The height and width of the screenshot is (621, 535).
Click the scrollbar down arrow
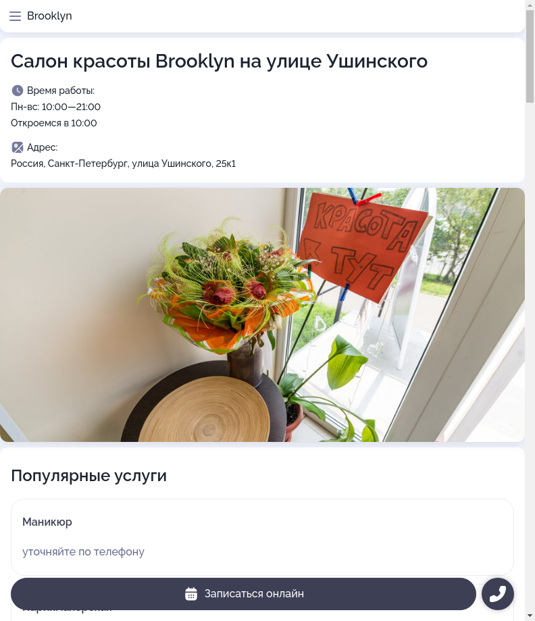530,616
